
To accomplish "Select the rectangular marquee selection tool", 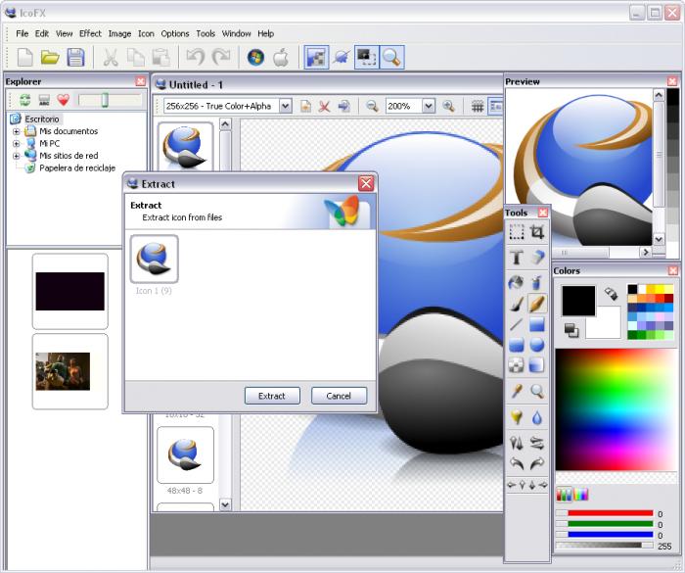I will click(x=516, y=232).
